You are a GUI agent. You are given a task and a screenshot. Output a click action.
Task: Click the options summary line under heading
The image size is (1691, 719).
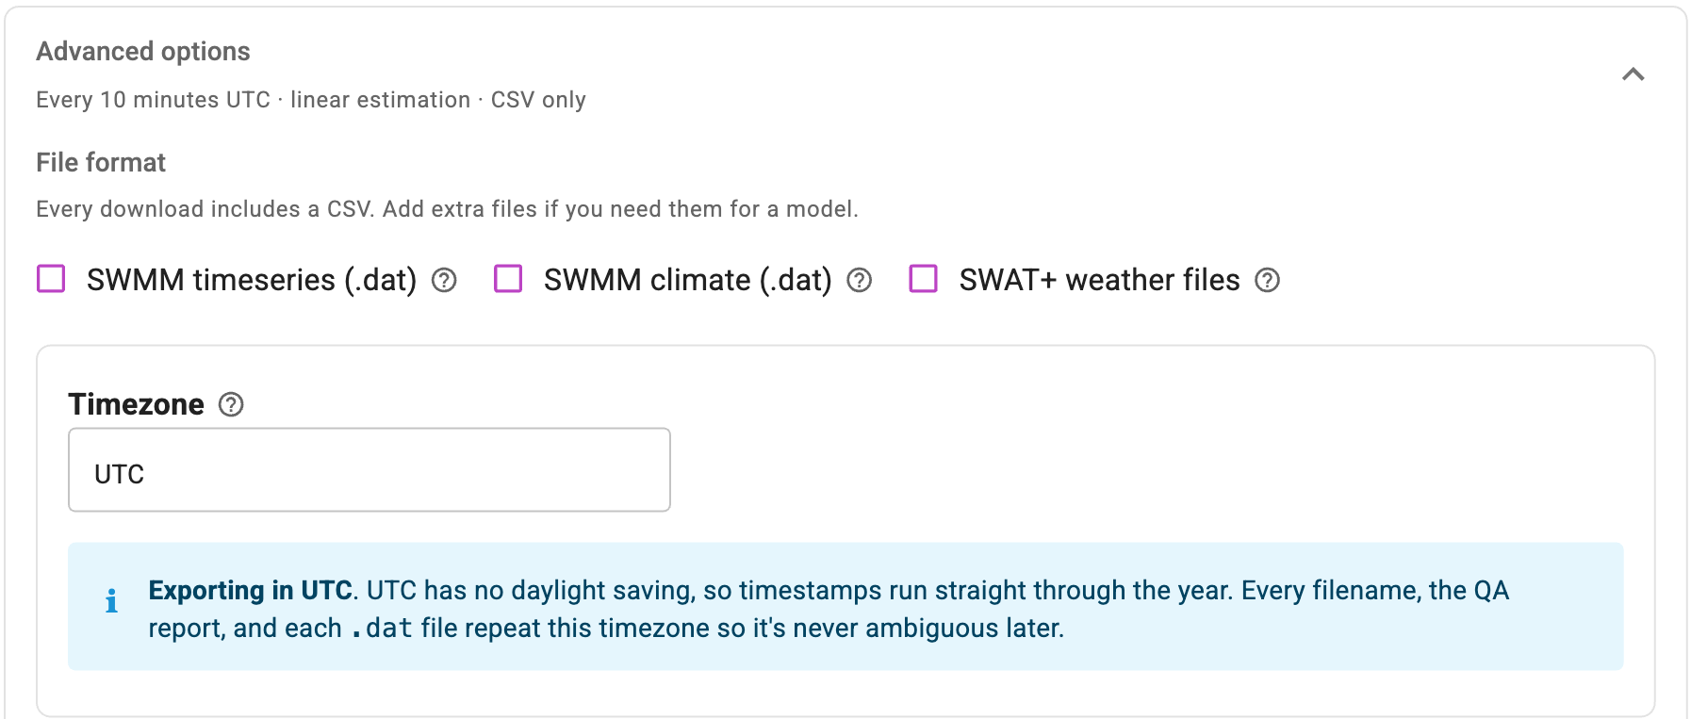point(311,100)
